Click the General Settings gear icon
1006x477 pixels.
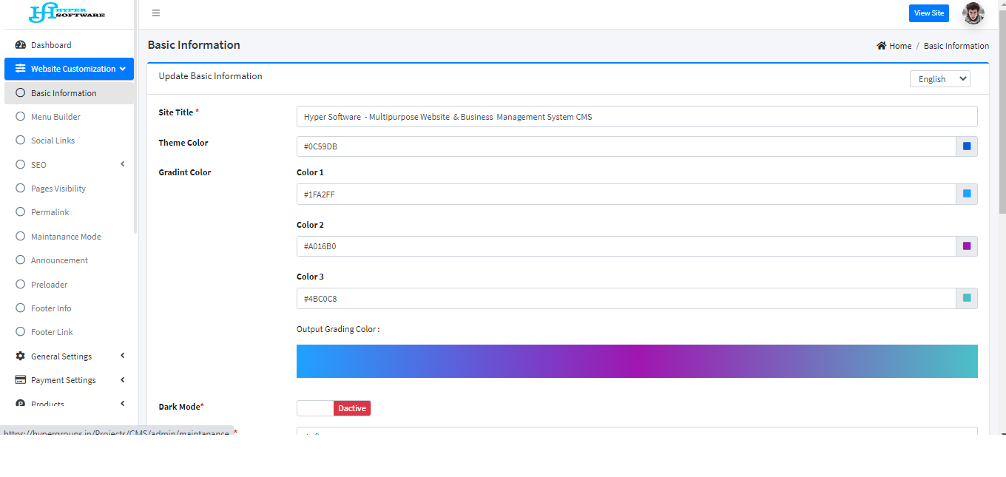point(21,356)
